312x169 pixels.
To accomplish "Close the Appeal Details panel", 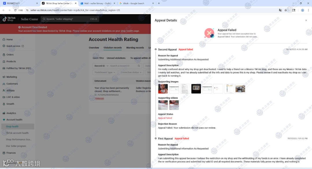I will [x=306, y=20].
